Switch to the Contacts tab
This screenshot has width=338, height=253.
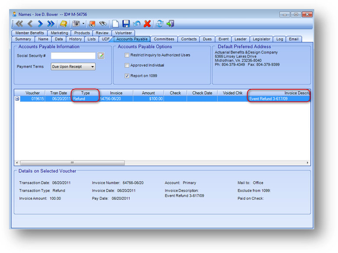tap(189, 39)
